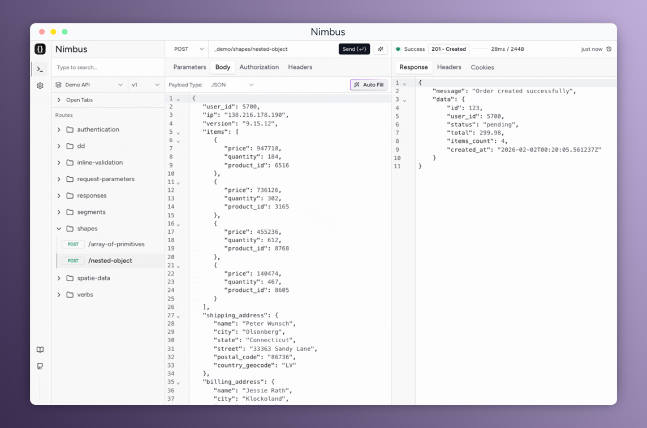647x428 pixels.
Task: Expand the inline-validation route folder
Action: coord(59,162)
